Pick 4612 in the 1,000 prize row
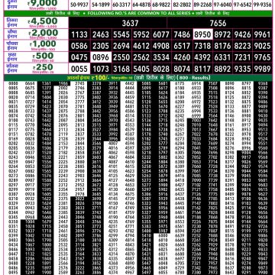Viewport: 275px width, 275px height. point(141,46)
